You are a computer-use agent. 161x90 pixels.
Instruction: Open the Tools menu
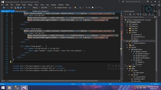[42, 5]
